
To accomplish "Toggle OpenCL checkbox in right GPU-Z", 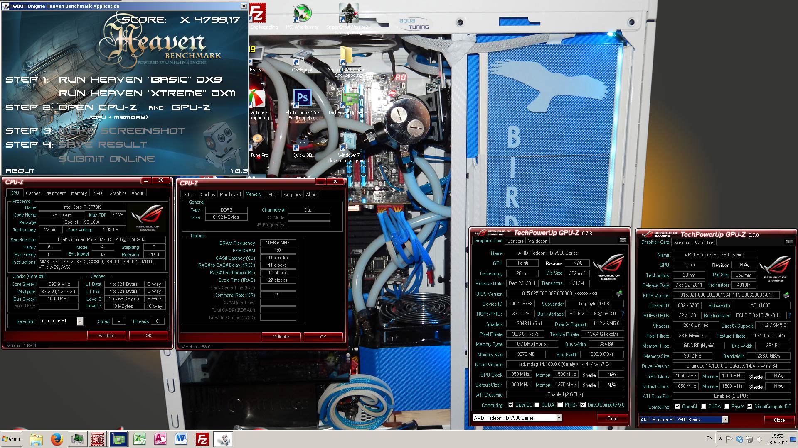I will tap(677, 407).
